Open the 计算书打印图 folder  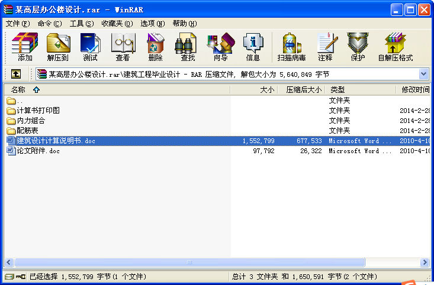pos(38,111)
